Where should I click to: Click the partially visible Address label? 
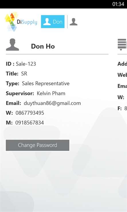coord(122,64)
